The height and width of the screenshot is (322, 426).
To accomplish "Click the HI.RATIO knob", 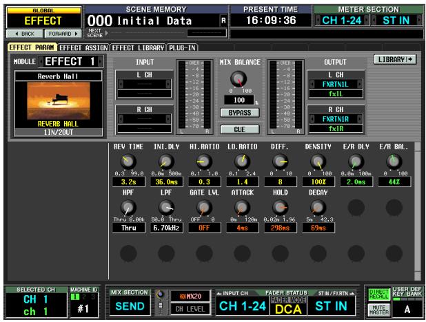I will (x=204, y=162).
